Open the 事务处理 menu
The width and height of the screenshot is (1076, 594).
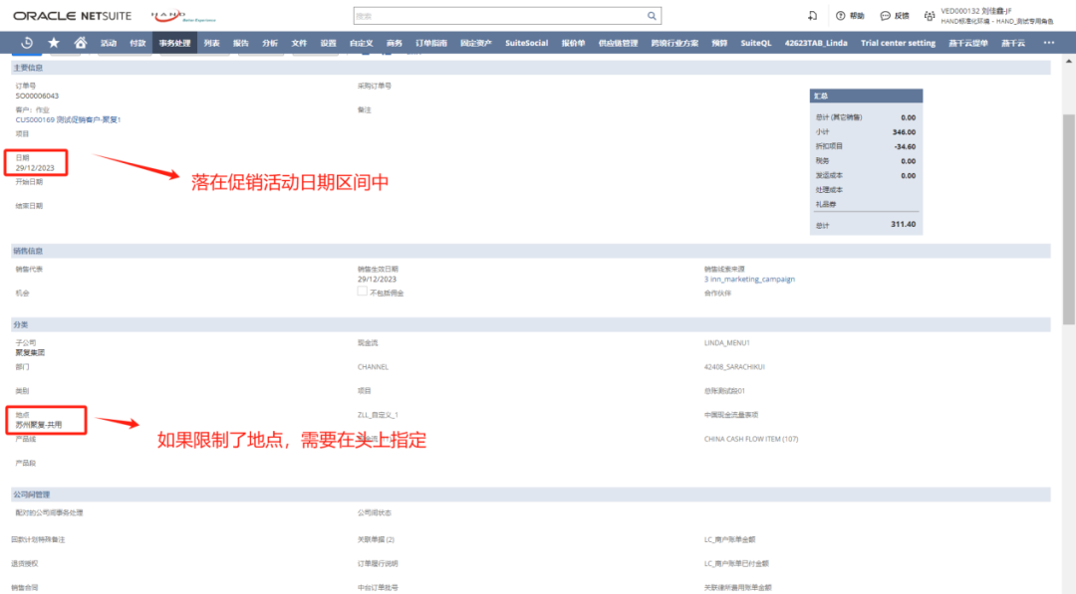pyautogui.click(x=174, y=43)
